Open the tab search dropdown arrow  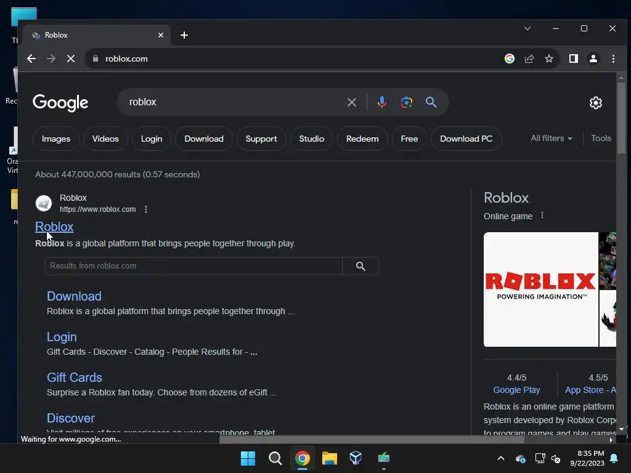(527, 28)
